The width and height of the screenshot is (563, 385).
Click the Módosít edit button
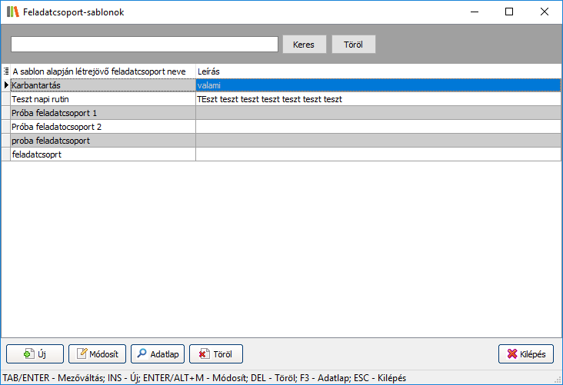coord(97,354)
